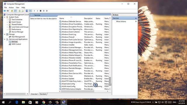Select the Windows Time service
The width and height of the screenshot is (187, 105).
tap(67, 76)
